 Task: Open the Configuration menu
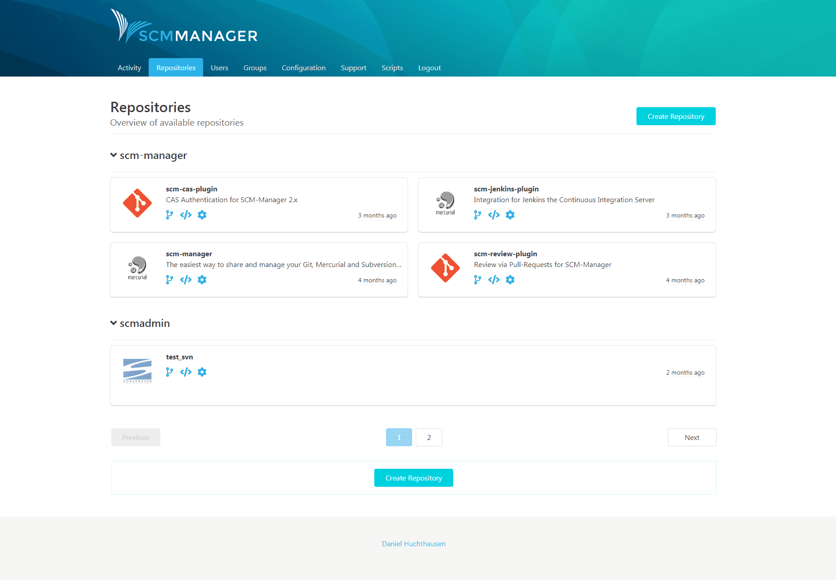[x=304, y=68]
